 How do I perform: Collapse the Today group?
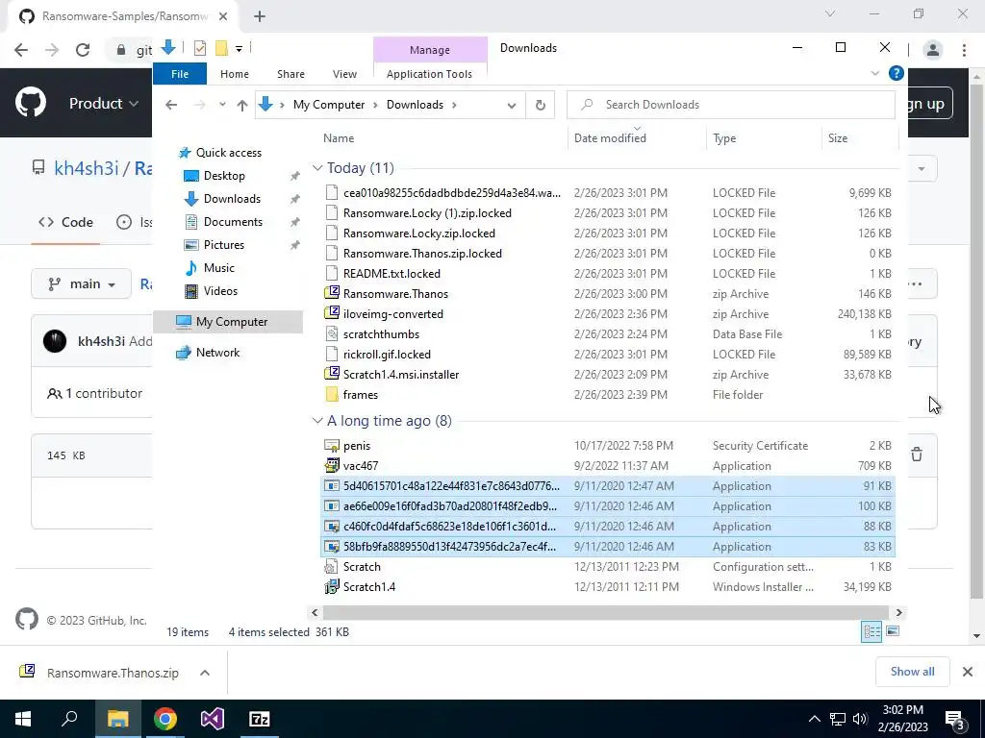(x=317, y=167)
